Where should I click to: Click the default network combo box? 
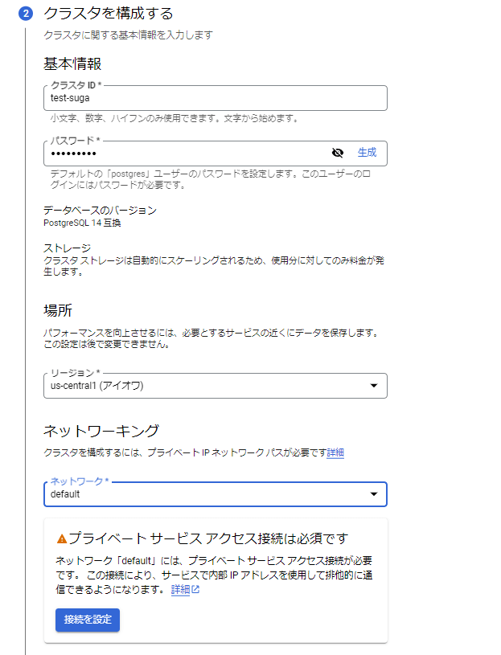(216, 494)
